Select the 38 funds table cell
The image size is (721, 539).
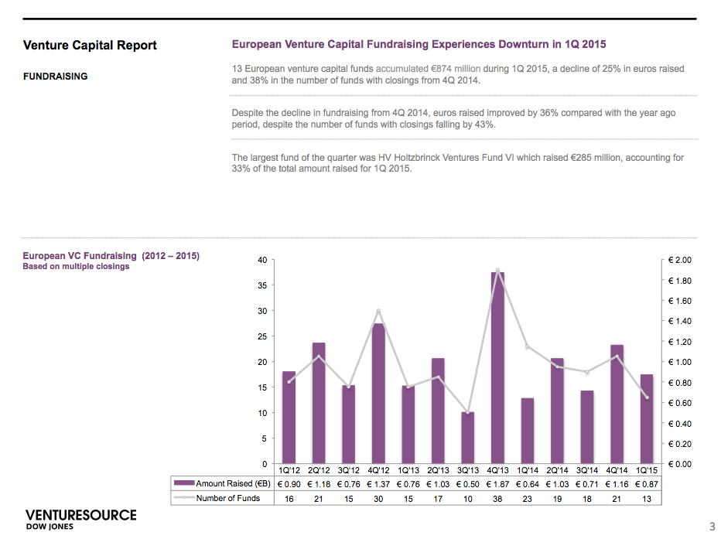coord(497,499)
